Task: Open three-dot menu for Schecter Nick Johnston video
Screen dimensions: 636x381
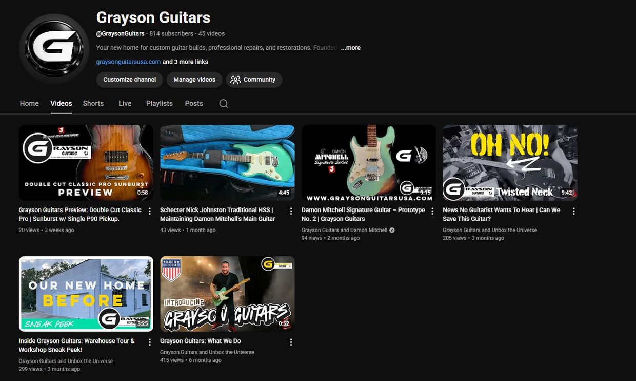Action: 291,211
